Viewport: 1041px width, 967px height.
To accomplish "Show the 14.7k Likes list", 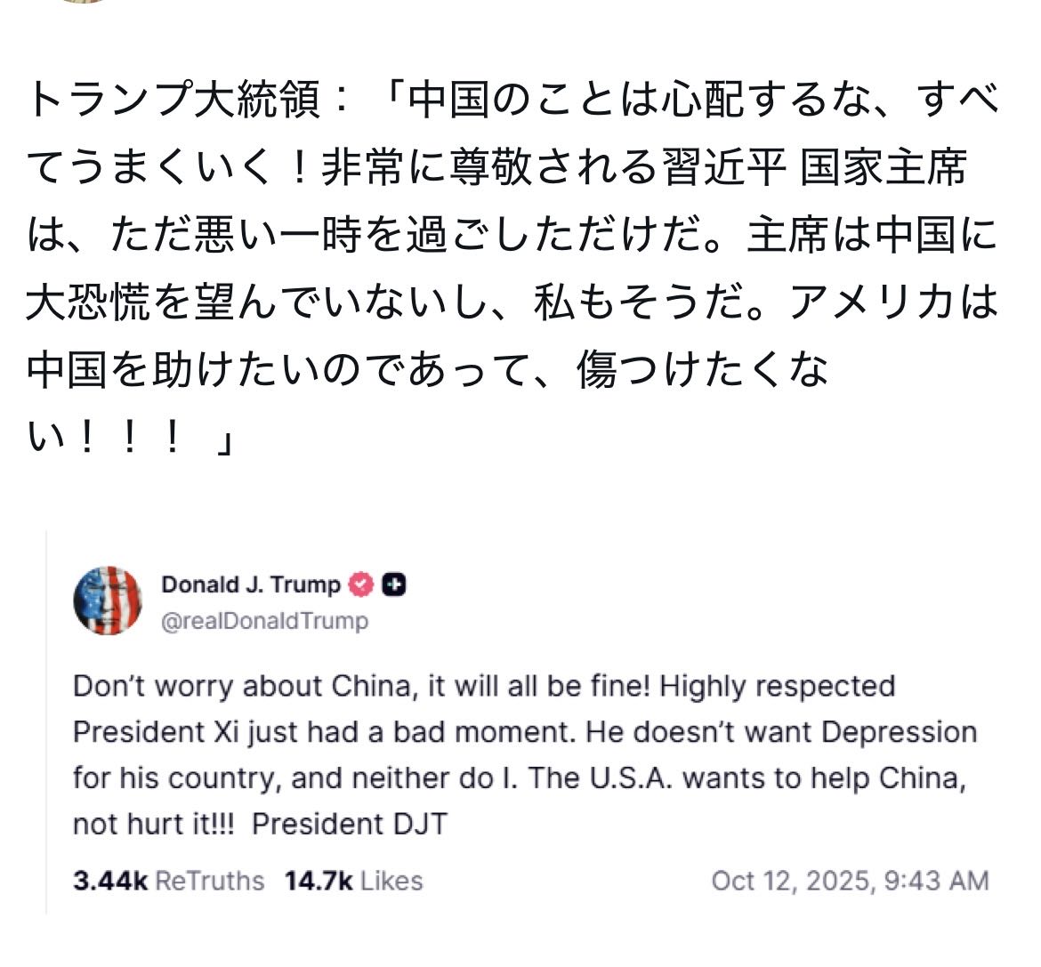I will [353, 881].
